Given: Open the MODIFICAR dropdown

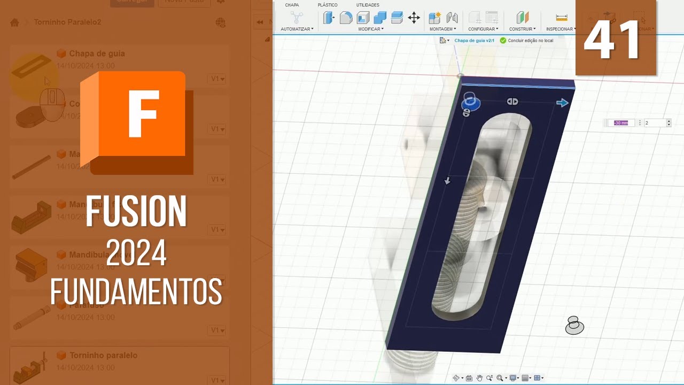Looking at the screenshot, I should (x=371, y=29).
